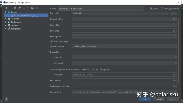Create new folder for configurations
This screenshot has width=183, height=103.
pos(33,8)
